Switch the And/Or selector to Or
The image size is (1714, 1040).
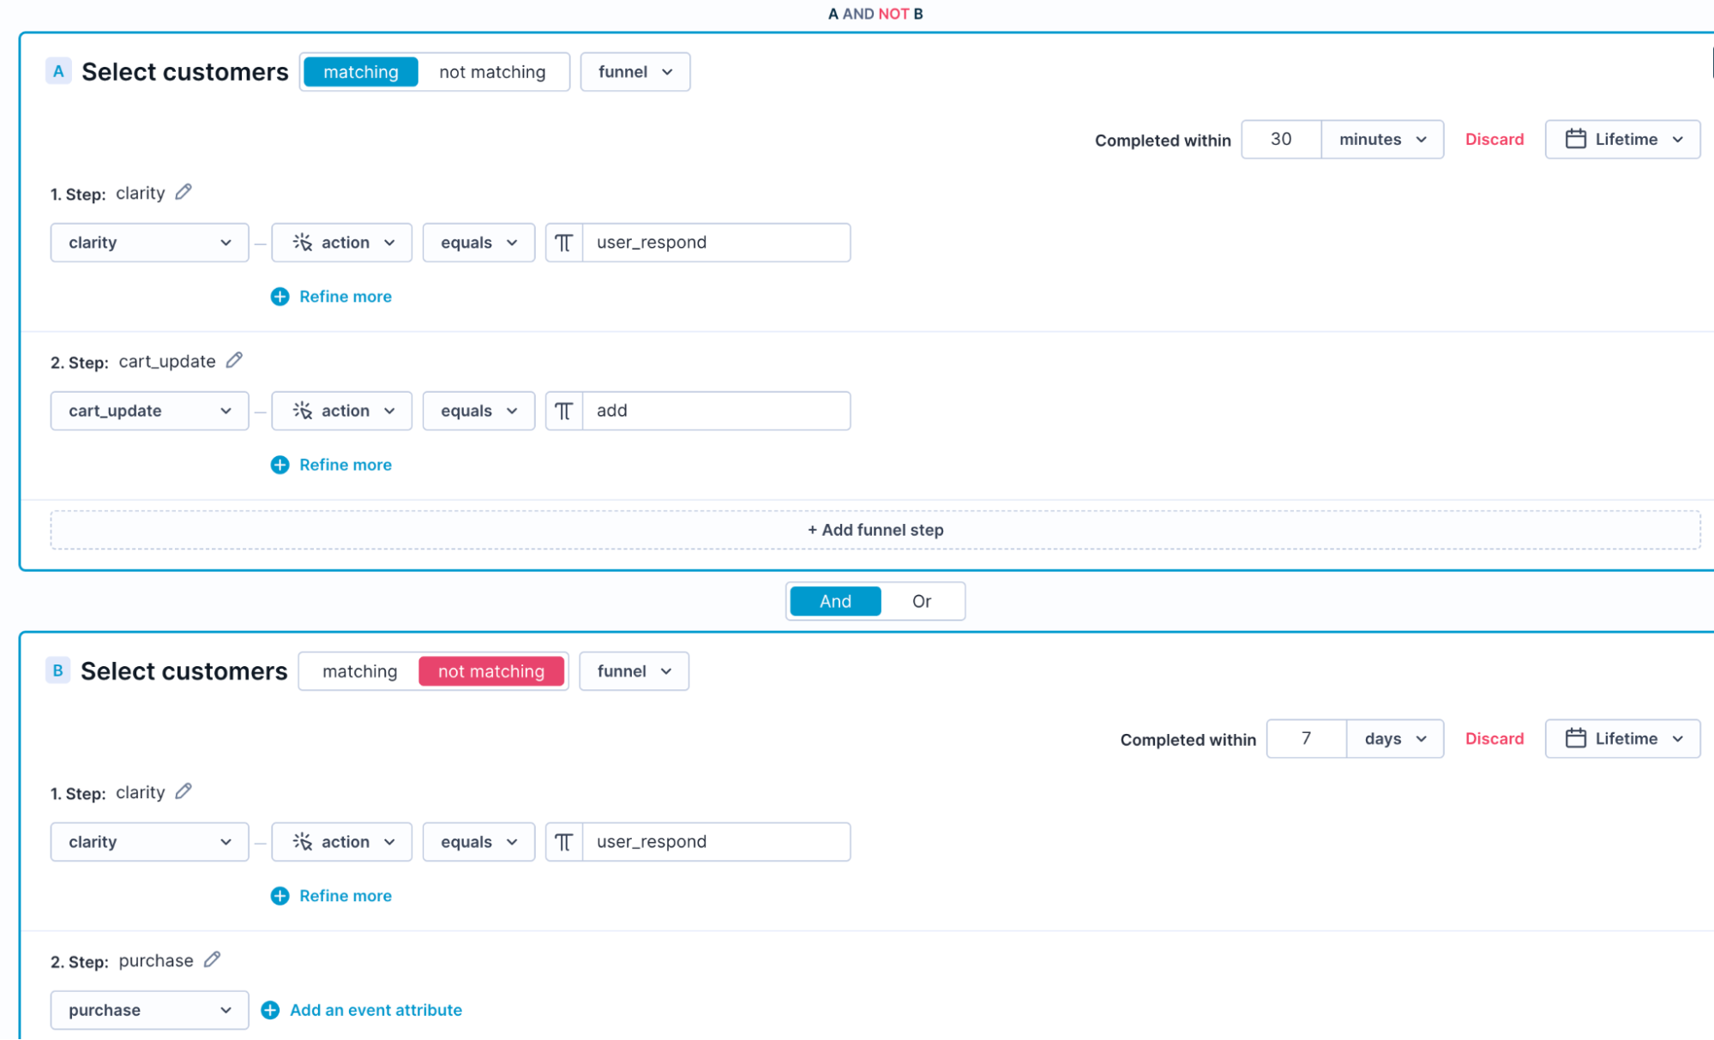921,600
